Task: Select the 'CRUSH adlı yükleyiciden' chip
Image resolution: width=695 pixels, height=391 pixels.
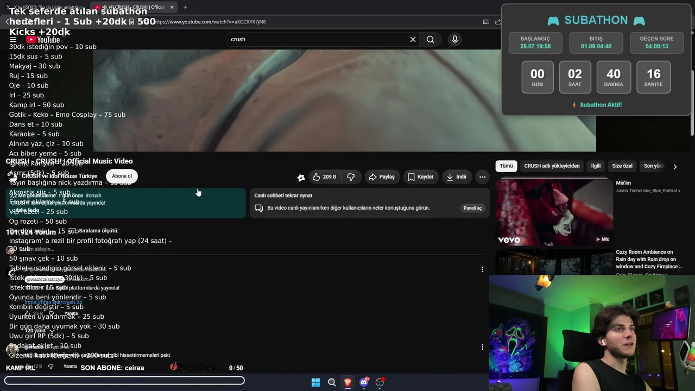Action: point(552,166)
